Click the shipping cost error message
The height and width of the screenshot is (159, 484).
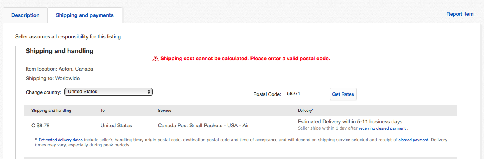coord(245,59)
